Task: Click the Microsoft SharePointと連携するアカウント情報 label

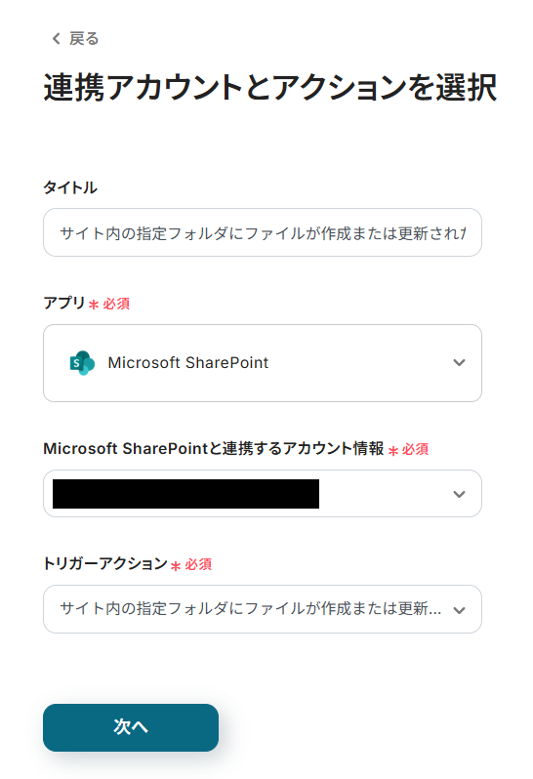Action: click(214, 449)
